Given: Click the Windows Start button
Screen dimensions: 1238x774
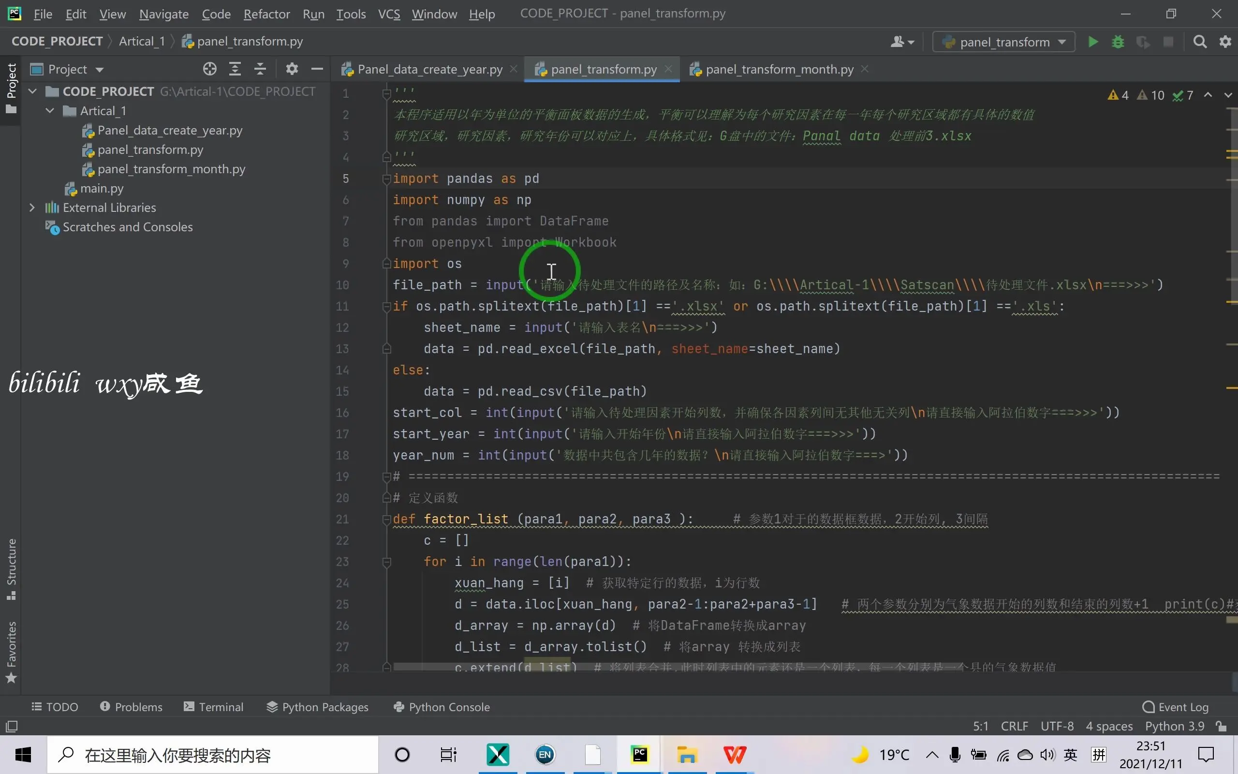Looking at the screenshot, I should 23,755.
